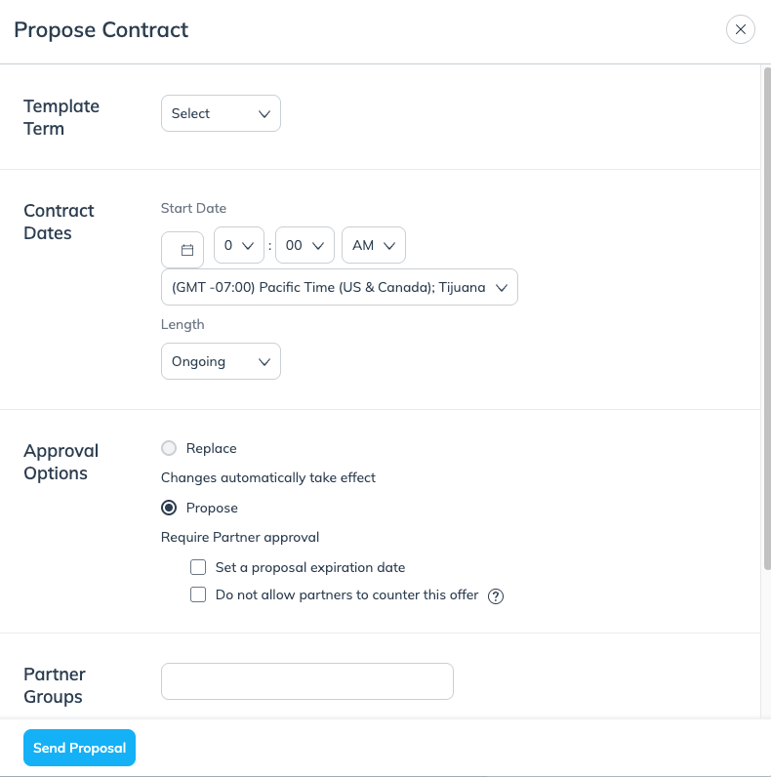Click the help icon beside counter offer option
The width and height of the screenshot is (771, 777).
coord(496,596)
